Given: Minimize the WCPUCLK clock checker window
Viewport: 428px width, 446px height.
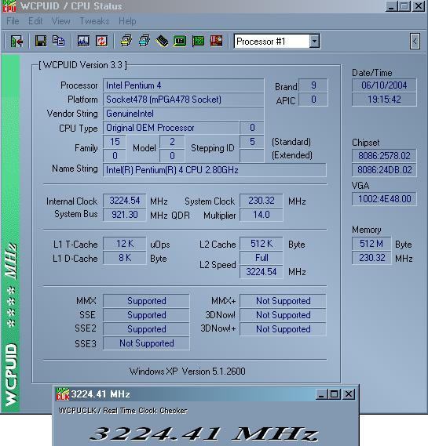Looking at the screenshot, I should [x=321, y=394].
